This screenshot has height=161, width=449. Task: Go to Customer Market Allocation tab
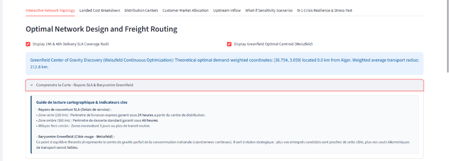(x=185, y=10)
